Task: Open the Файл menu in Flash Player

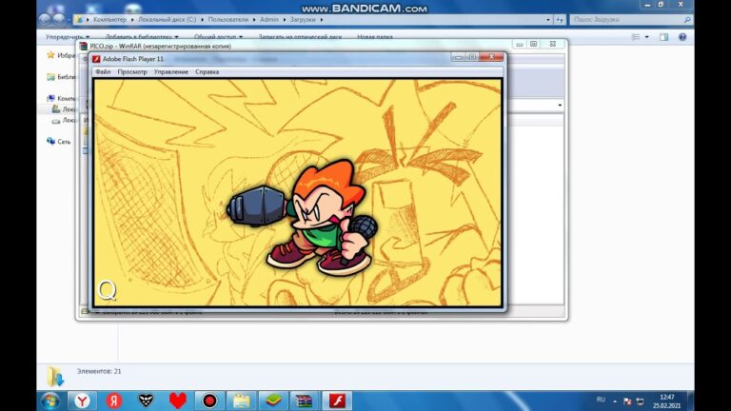Action: coord(103,71)
